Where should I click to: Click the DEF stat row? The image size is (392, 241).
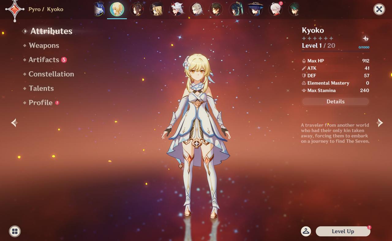tap(336, 75)
